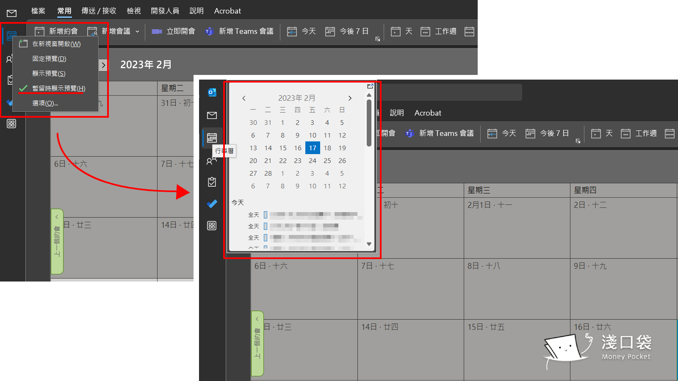Viewport: 678px width, 381px height.
Task: Click the 立即開會 video camera button
Action: [x=174, y=31]
